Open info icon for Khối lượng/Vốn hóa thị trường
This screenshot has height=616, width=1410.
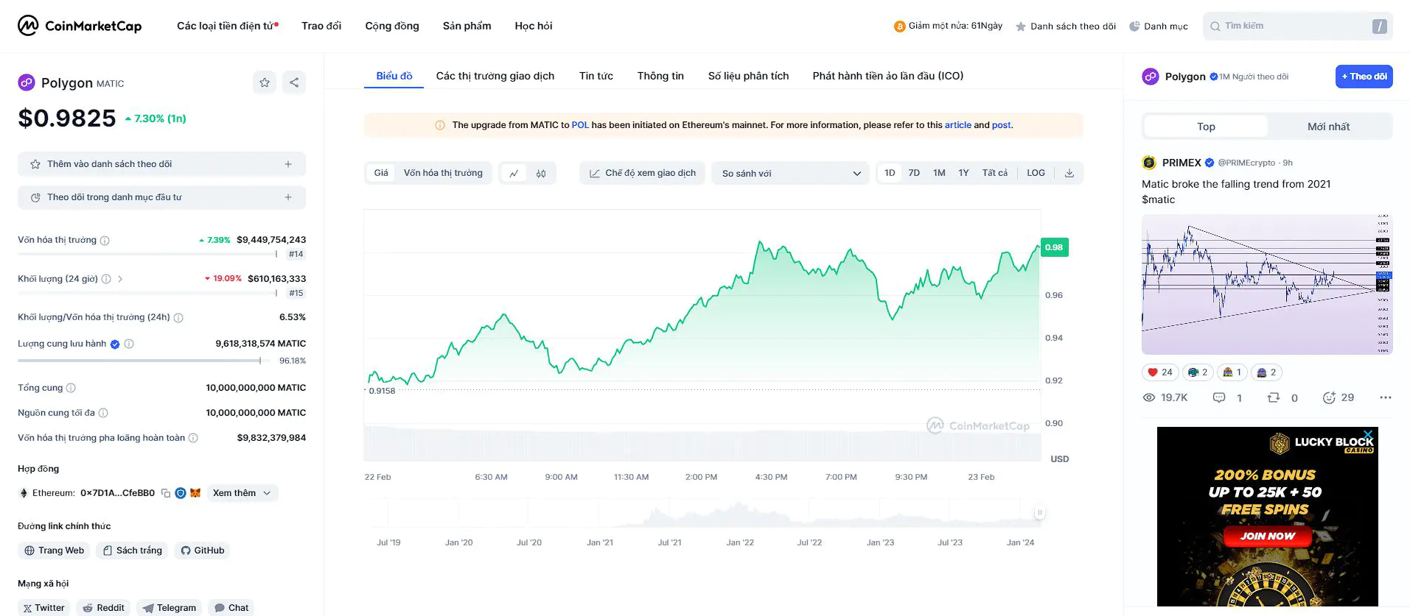(178, 318)
